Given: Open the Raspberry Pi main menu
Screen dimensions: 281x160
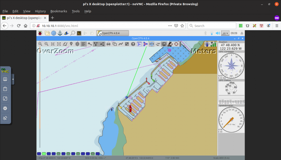Looking at the screenshot, I should coord(40,33).
